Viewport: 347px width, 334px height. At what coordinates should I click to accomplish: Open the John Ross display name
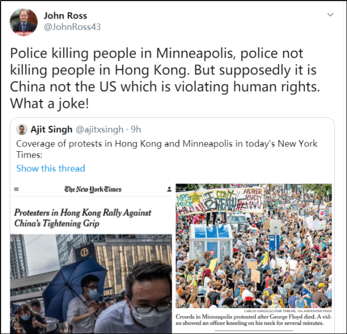[65, 16]
